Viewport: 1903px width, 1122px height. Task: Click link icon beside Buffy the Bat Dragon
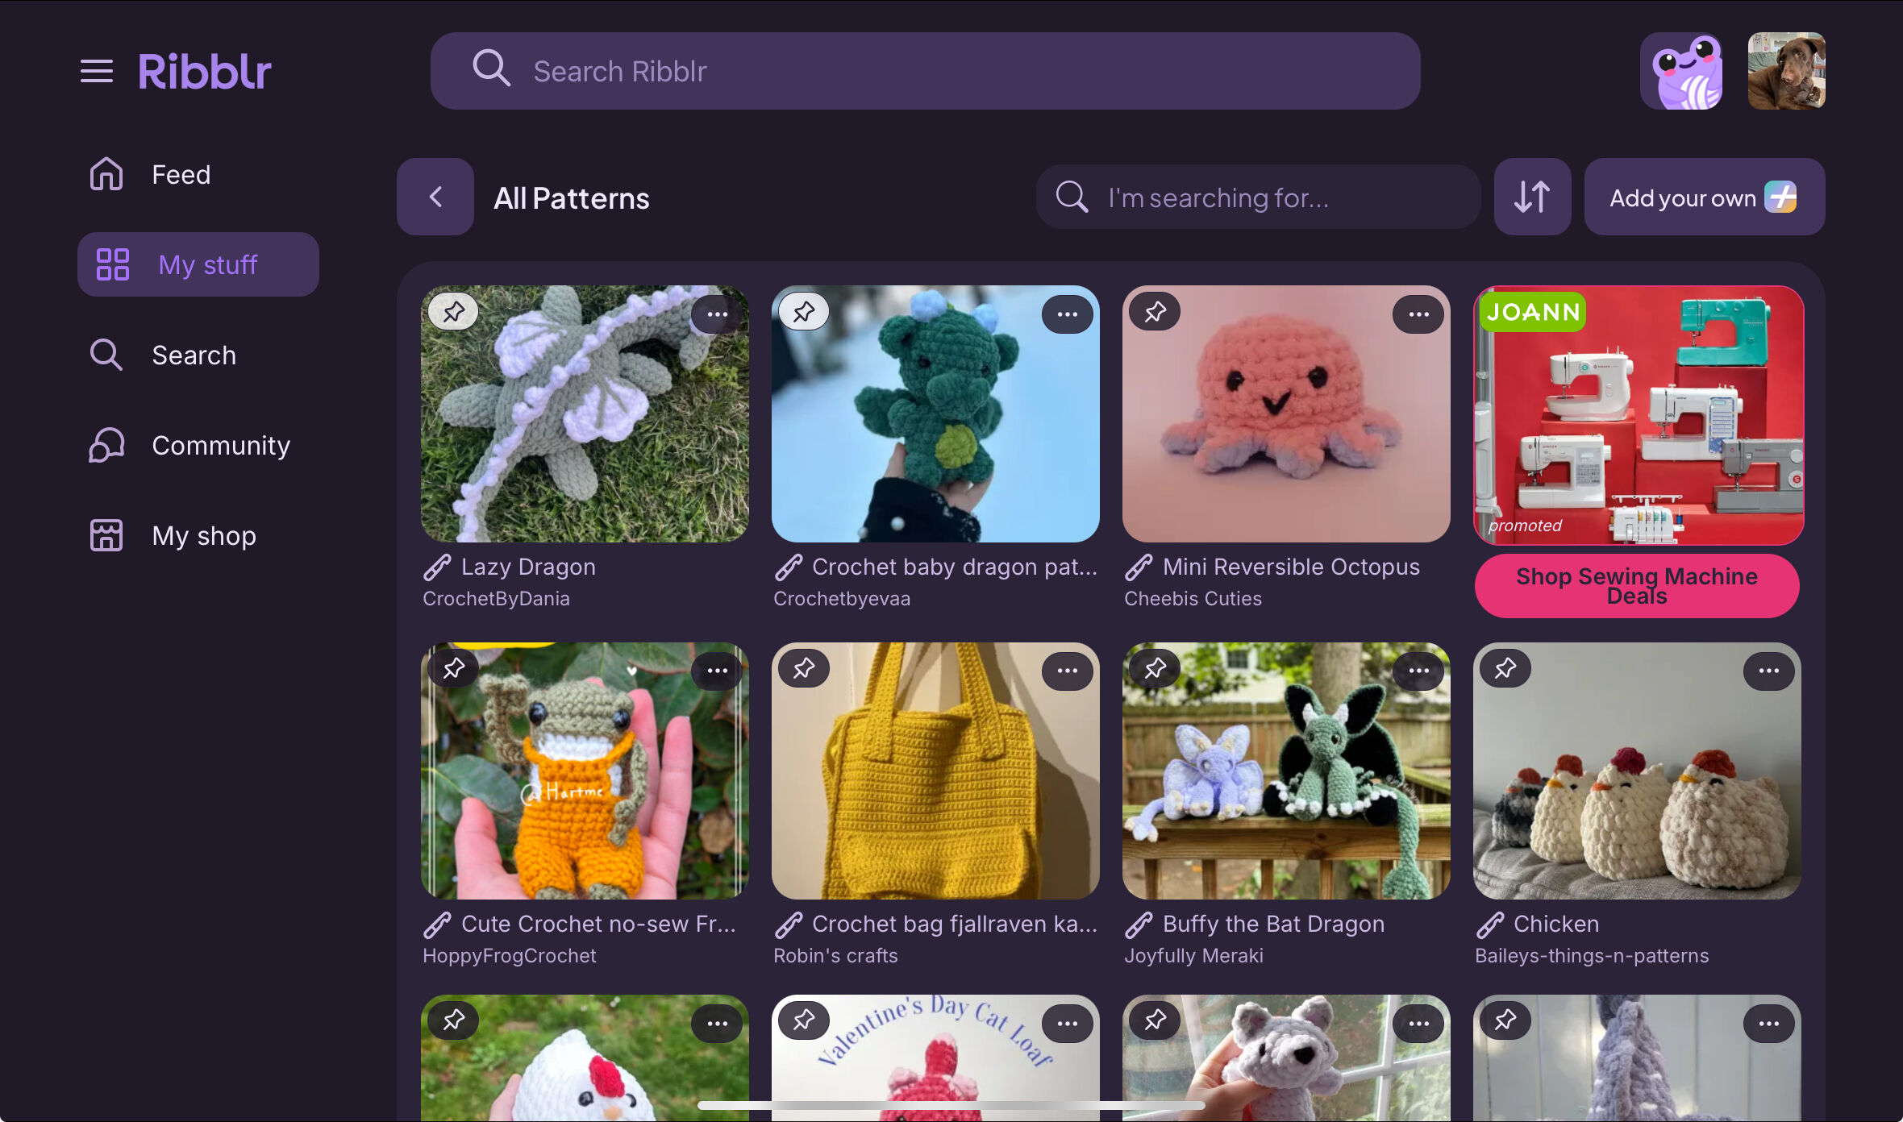[x=1139, y=925]
